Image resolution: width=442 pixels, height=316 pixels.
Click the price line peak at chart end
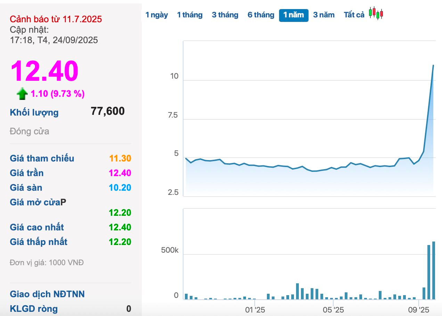pyautogui.click(x=433, y=65)
